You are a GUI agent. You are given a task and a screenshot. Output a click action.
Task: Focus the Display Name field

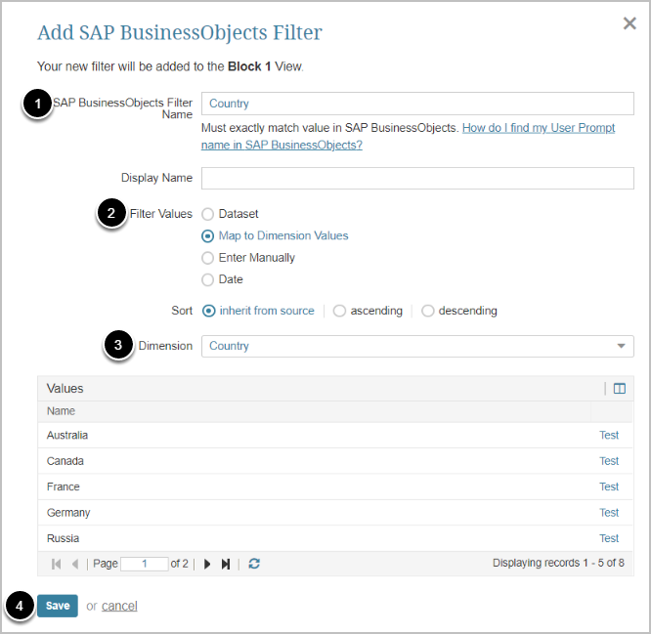click(x=417, y=178)
